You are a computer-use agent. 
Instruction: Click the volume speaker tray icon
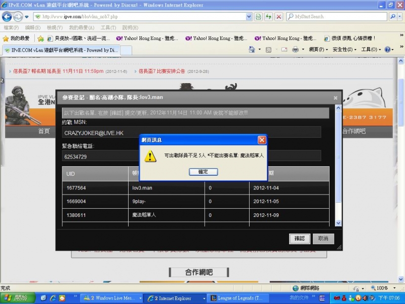(x=364, y=298)
